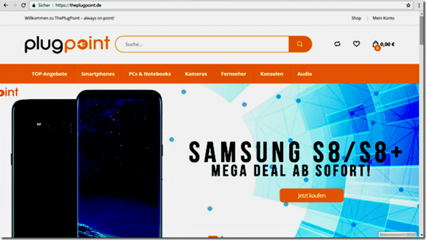Image resolution: width=426 pixels, height=240 pixels.
Task: Open Fernseher category
Action: (234, 74)
